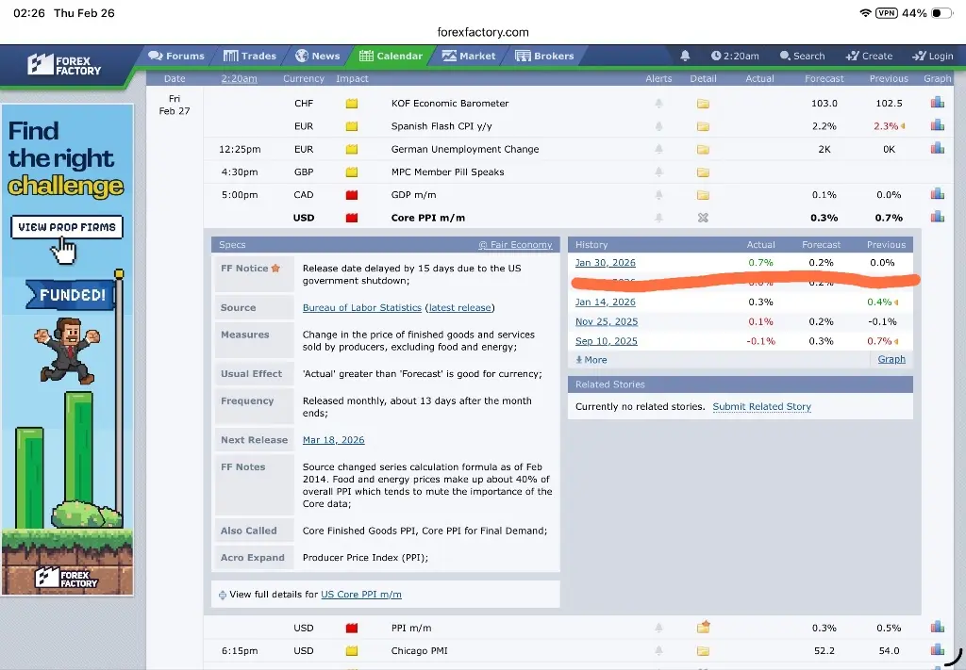The width and height of the screenshot is (966, 670).
Task: Expand starred detail folder for PPI m/m
Action: coord(703,627)
